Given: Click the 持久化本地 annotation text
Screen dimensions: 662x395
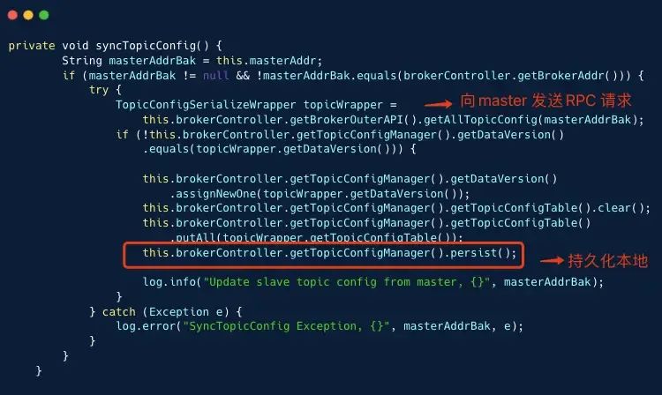Looking at the screenshot, I should (607, 261).
